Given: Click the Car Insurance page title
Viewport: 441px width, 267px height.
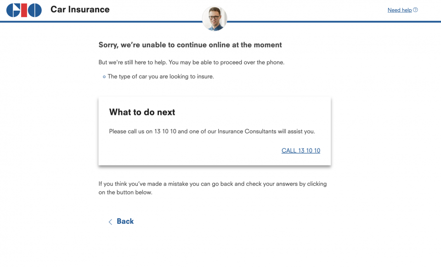Looking at the screenshot, I should click(x=80, y=9).
